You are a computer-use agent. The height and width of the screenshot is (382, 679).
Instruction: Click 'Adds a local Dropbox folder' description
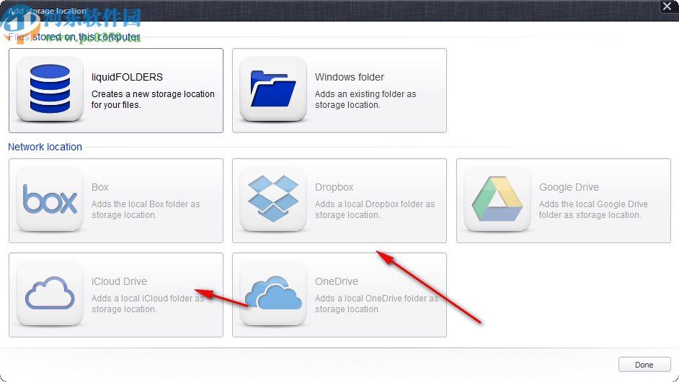pyautogui.click(x=375, y=209)
